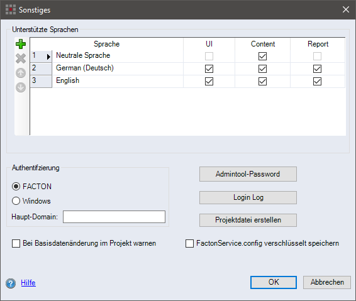Focus the Haupt-Domain text field
The image size is (356, 301).
114,217
